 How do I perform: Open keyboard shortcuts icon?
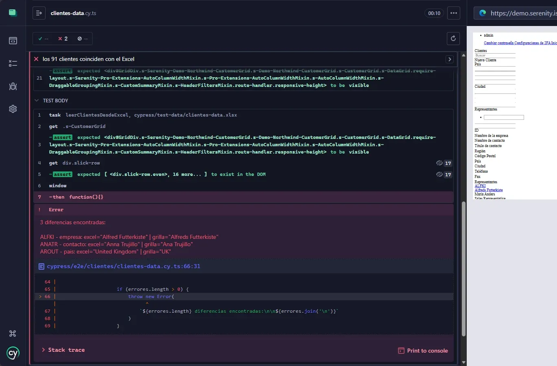tap(13, 334)
